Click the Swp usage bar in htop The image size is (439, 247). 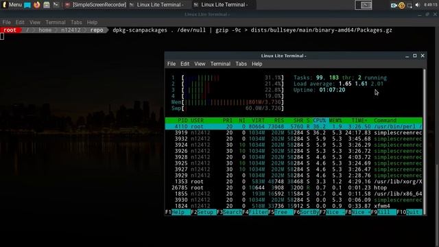tap(227, 108)
